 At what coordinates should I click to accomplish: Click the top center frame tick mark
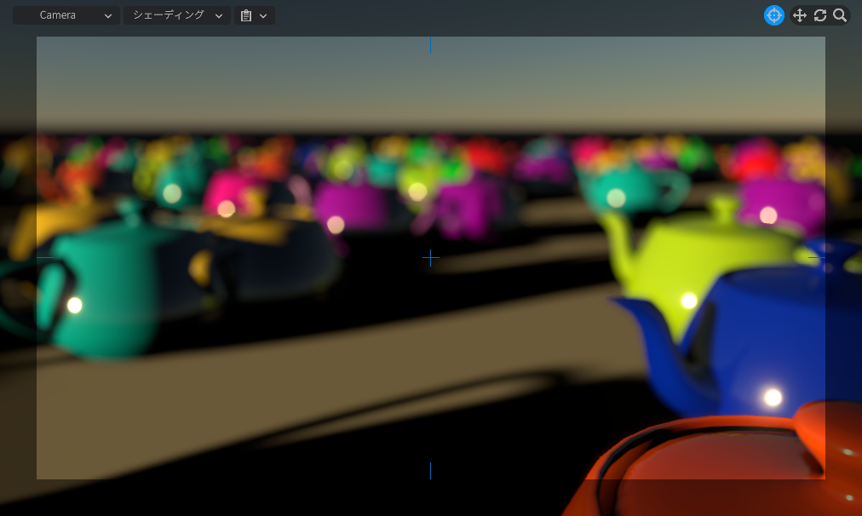coord(430,45)
